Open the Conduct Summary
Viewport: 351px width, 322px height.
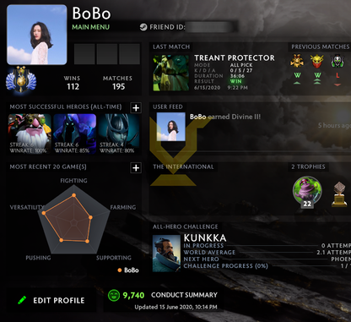[184, 295]
